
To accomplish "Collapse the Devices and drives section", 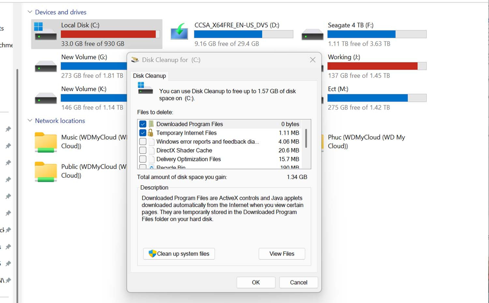I will (x=30, y=12).
